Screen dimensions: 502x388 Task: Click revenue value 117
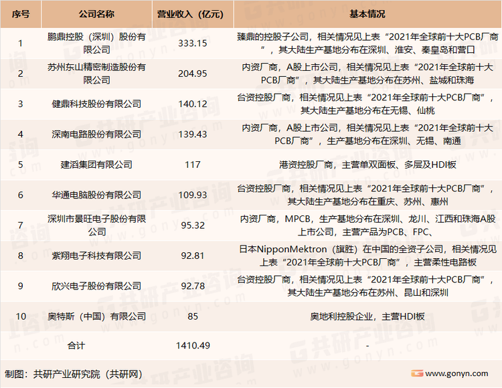click(x=193, y=165)
